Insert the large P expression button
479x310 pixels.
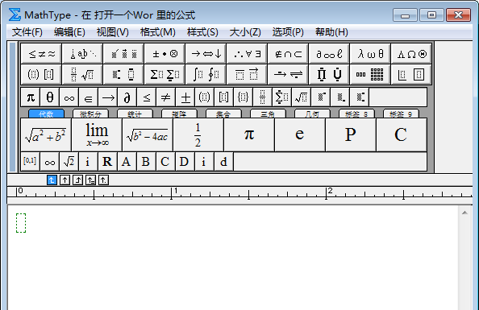click(x=351, y=134)
